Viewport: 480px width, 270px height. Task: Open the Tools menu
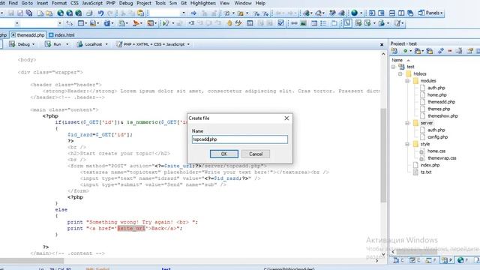pos(160,3)
